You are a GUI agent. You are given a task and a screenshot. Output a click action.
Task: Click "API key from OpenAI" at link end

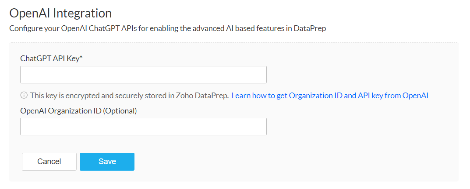click(395, 96)
